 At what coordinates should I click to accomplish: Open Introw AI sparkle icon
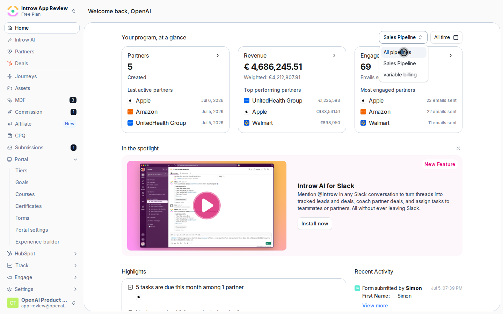[x=10, y=40]
